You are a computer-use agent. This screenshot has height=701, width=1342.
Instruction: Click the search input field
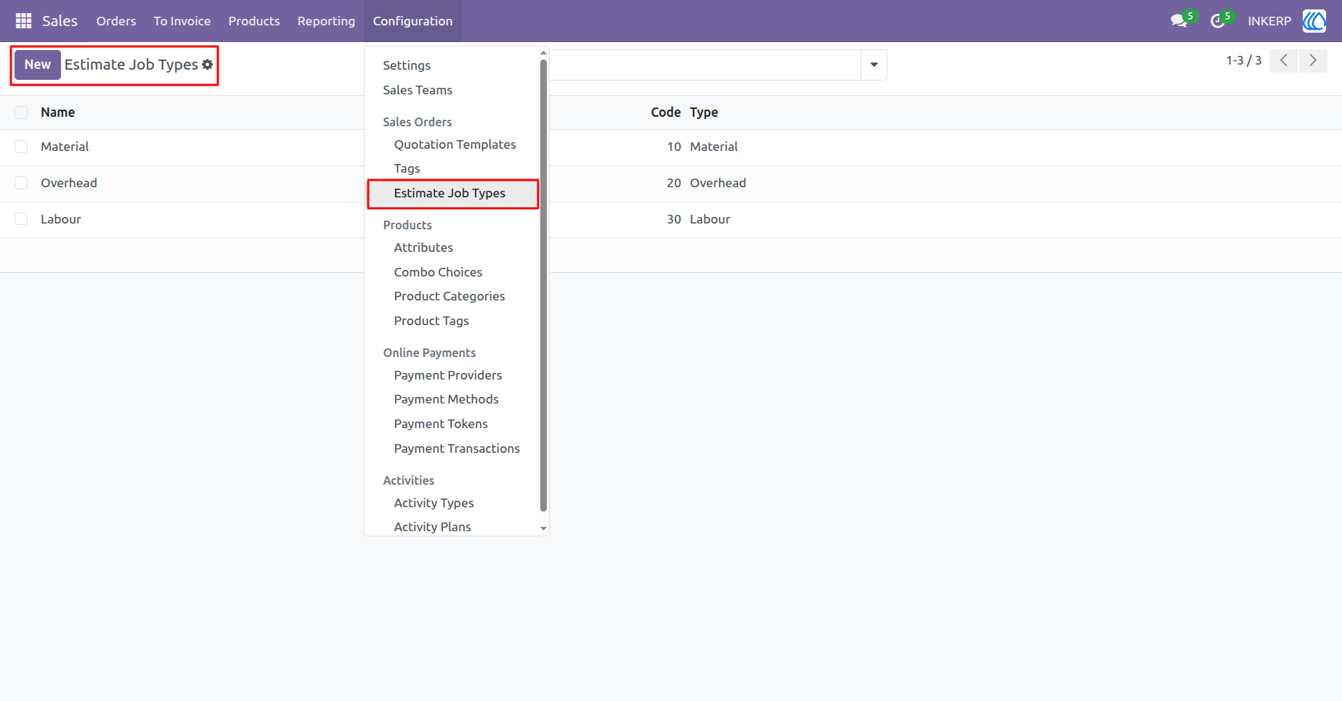tap(704, 65)
